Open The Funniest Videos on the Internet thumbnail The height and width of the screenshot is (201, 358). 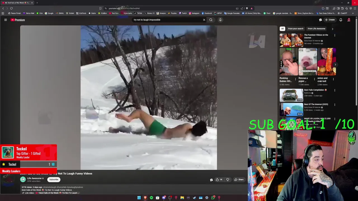click(x=291, y=40)
